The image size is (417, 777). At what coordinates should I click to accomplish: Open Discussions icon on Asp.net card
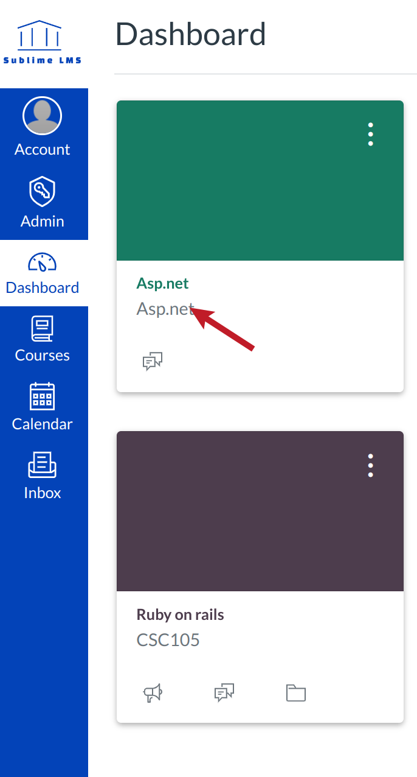[153, 362]
